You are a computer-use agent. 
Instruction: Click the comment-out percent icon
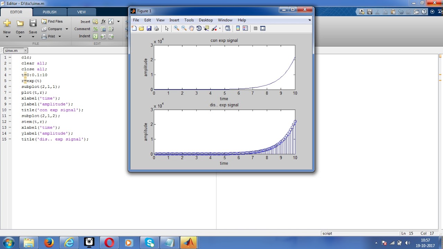pyautogui.click(x=95, y=29)
